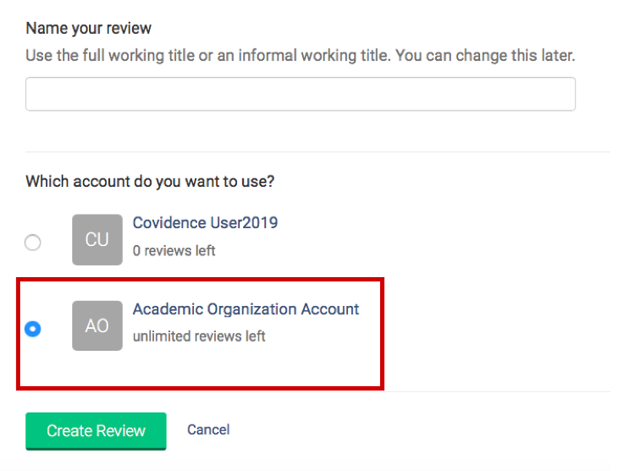Choose the unselected radio button beside CU

[x=33, y=243]
